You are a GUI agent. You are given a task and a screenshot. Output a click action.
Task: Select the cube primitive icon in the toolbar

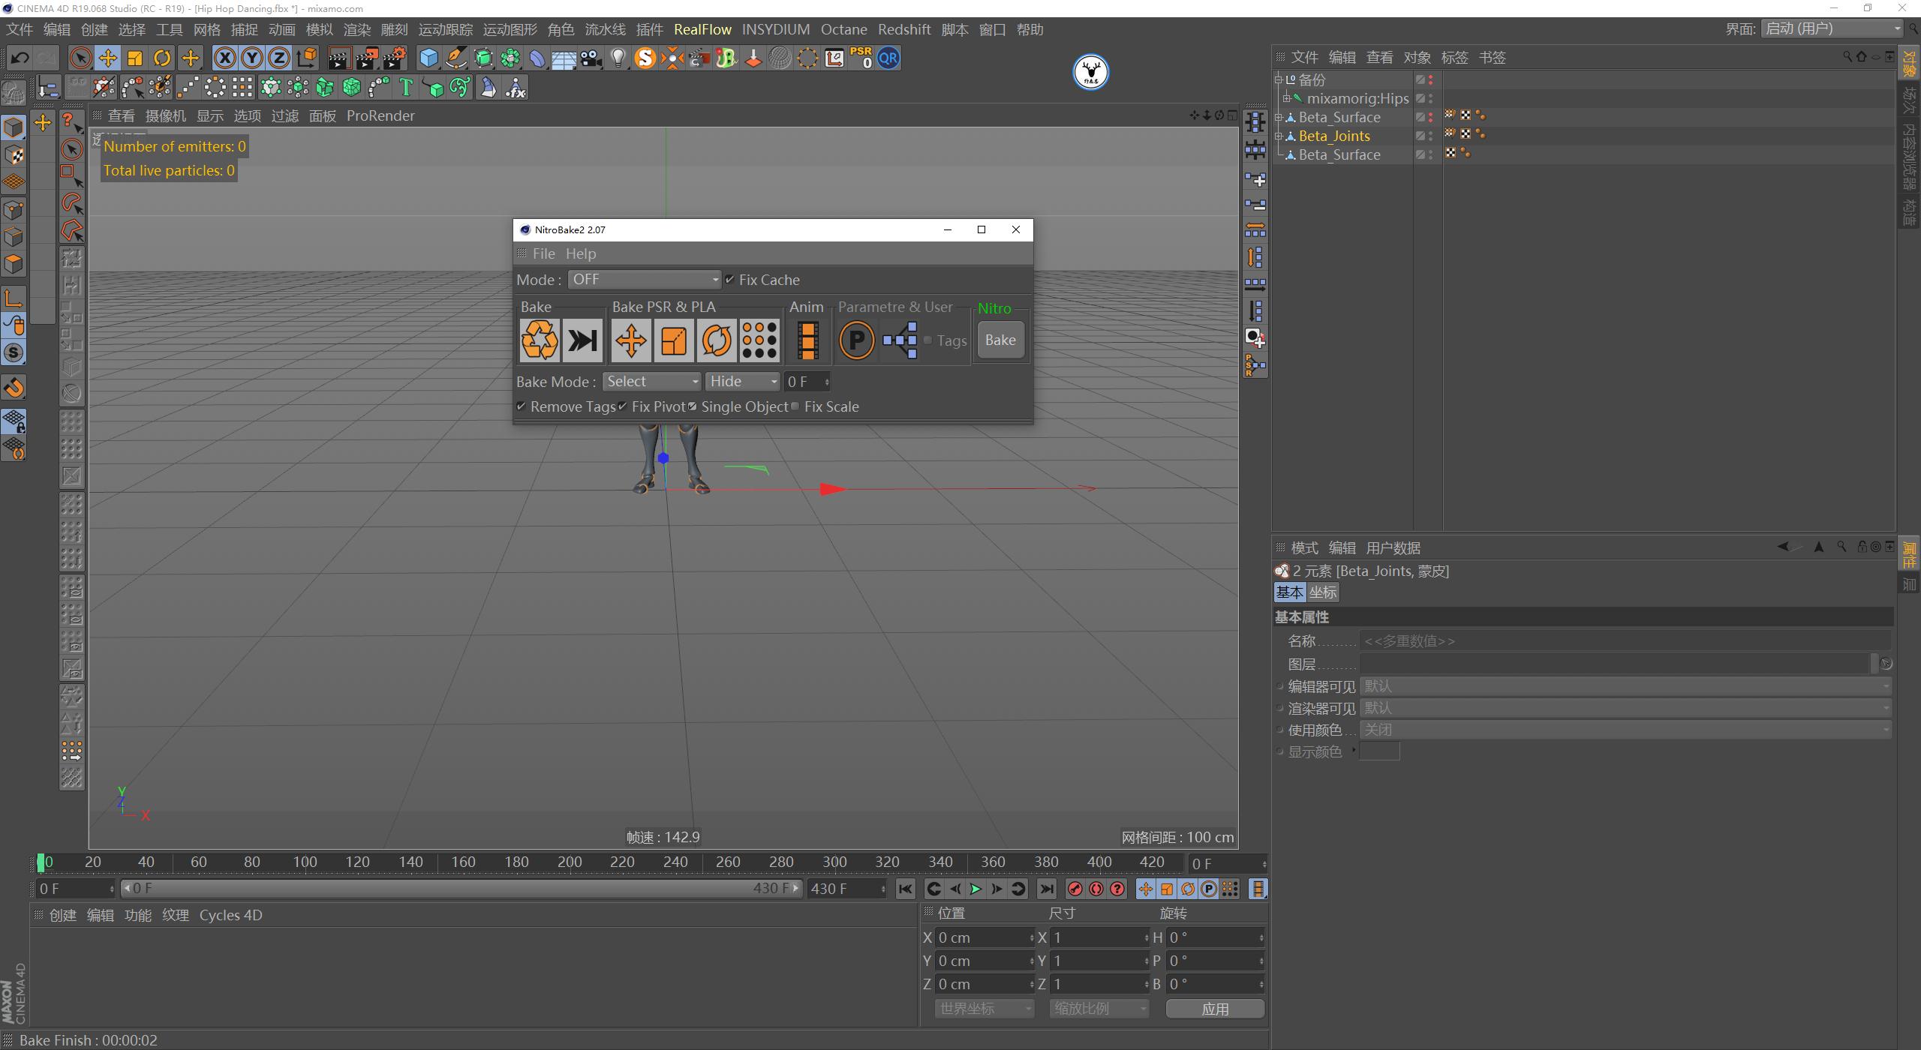[428, 58]
